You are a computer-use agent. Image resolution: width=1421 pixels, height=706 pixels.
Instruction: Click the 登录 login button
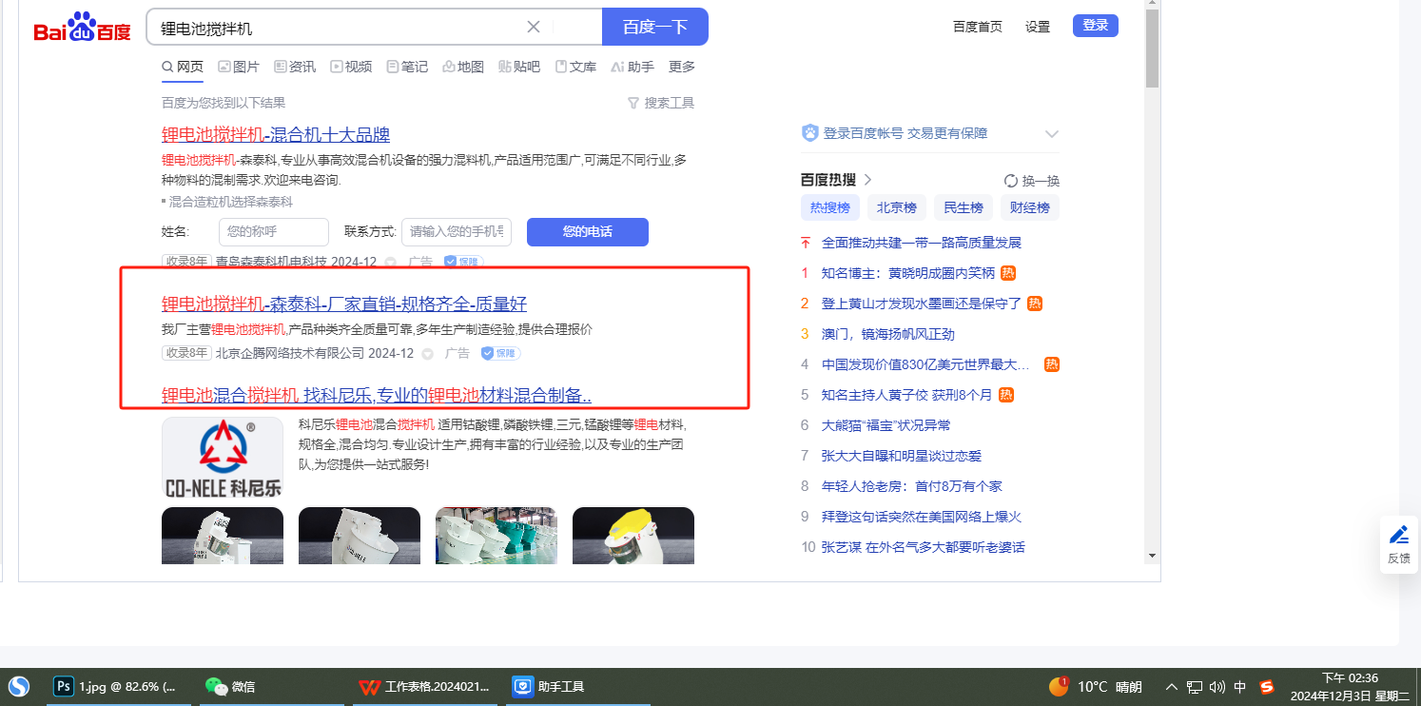click(1096, 26)
